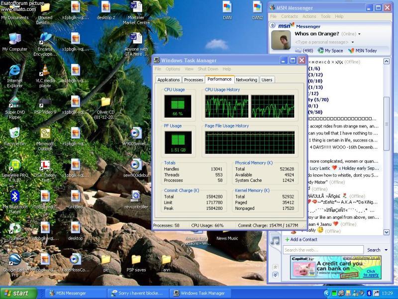The image size is (398, 299).
Task: Open the personal message dropdown arrow
Action: [x=353, y=42]
